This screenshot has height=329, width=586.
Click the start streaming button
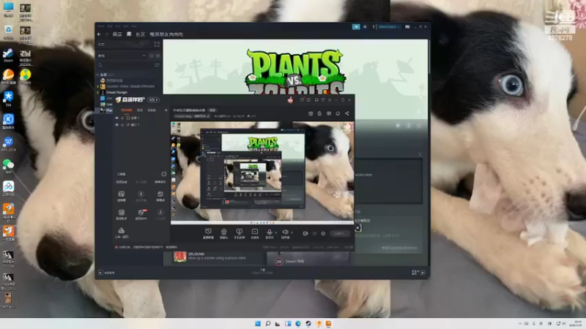[x=339, y=233]
